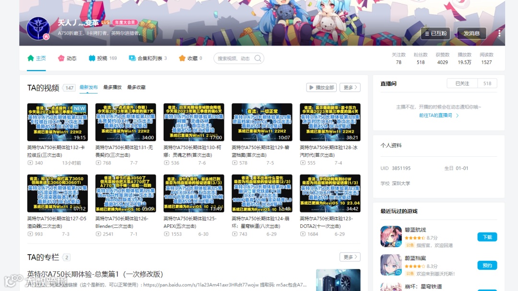
Task: Open title link 英特尔A750长期体验123-DOTA2
Action: (x=326, y=222)
